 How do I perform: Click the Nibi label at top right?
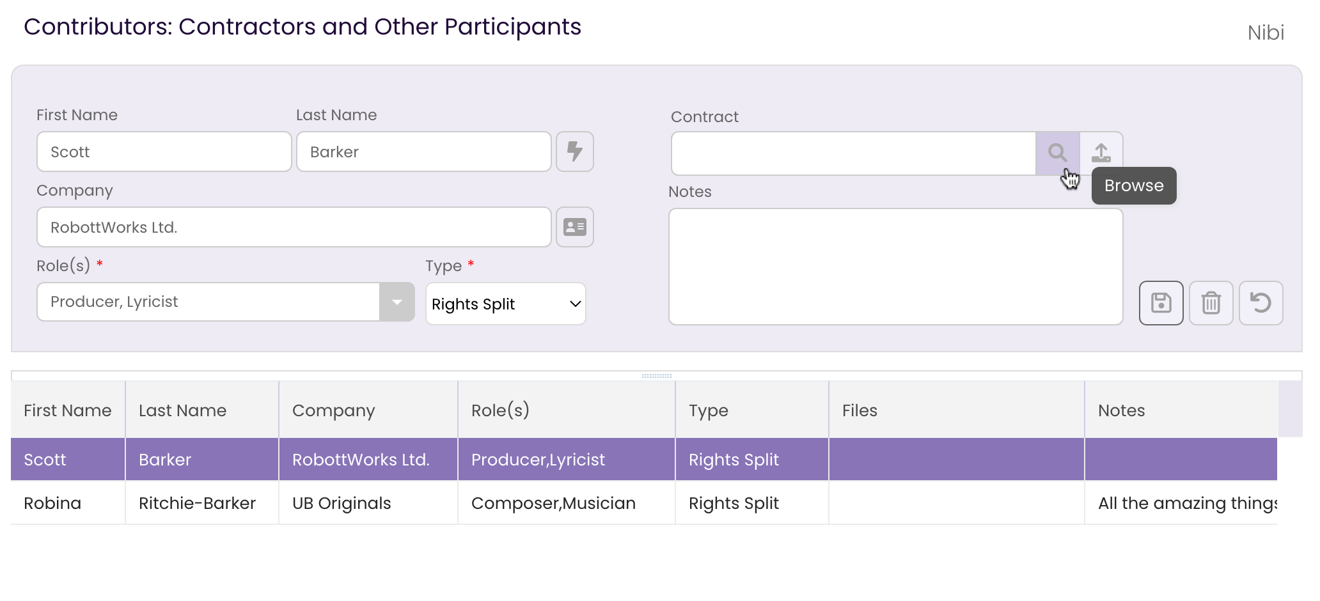click(1266, 33)
